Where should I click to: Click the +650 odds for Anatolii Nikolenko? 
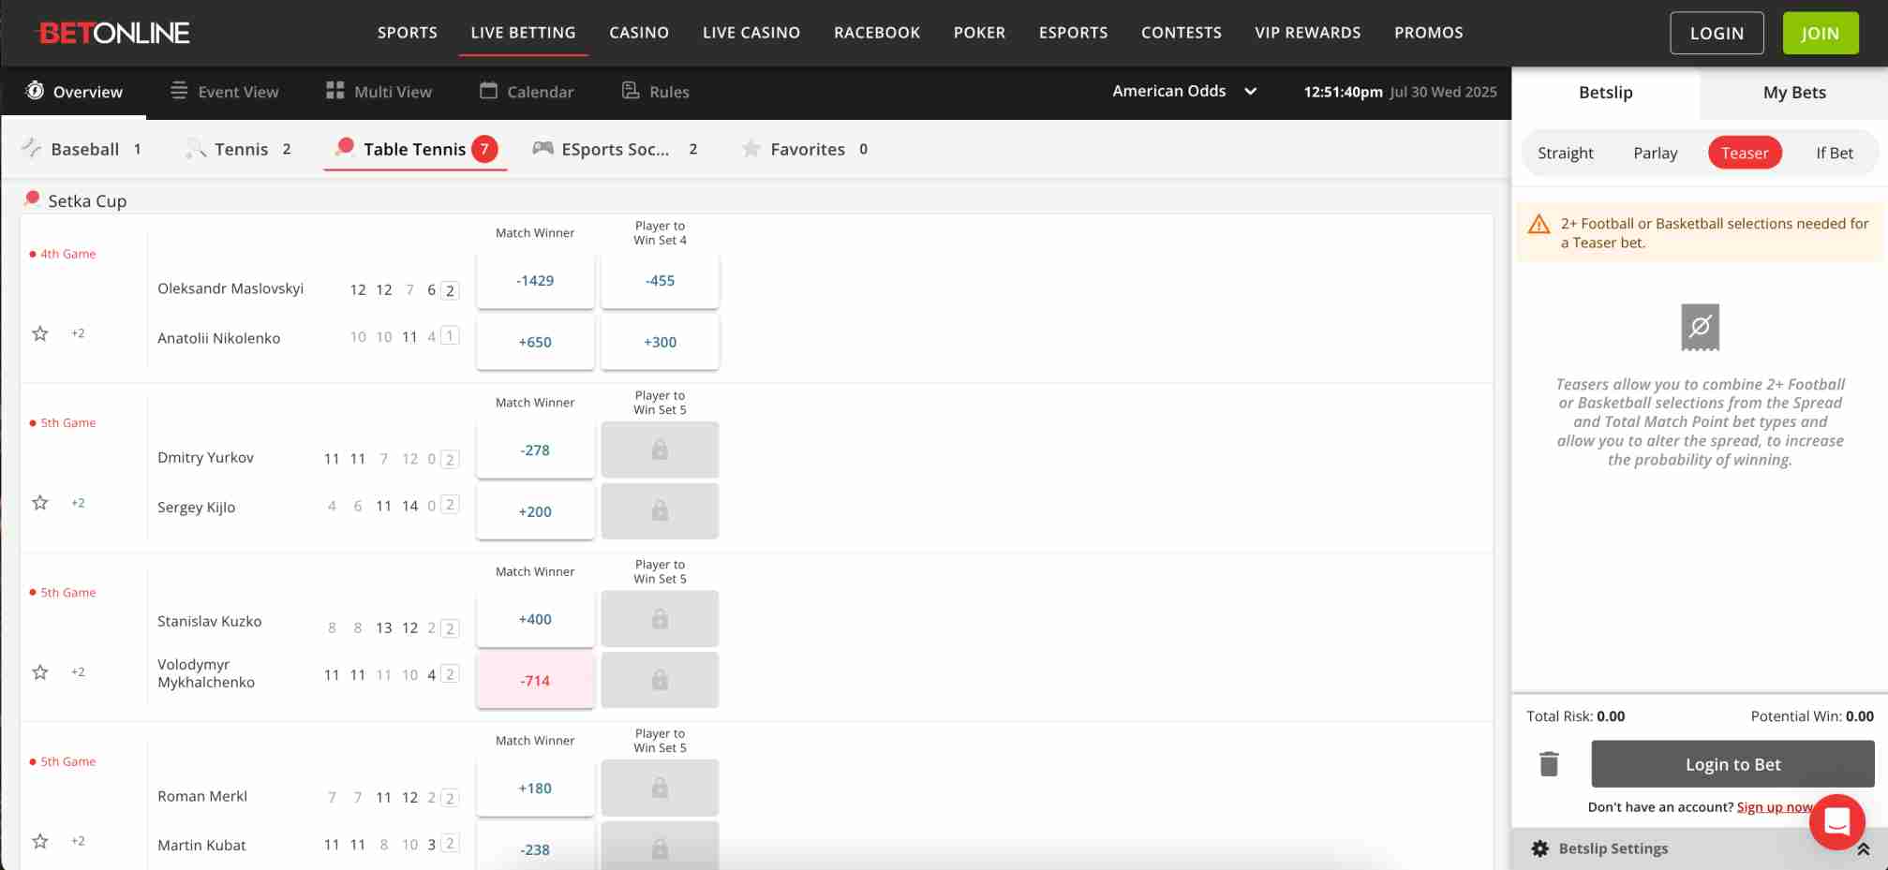[535, 342]
